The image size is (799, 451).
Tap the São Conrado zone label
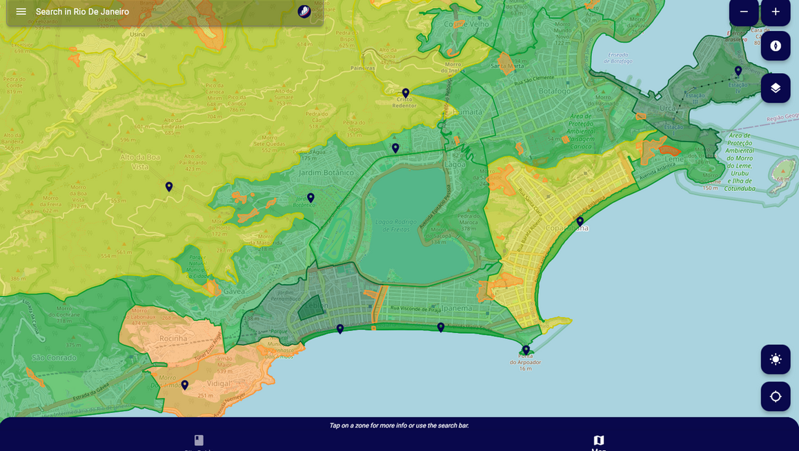point(54,358)
